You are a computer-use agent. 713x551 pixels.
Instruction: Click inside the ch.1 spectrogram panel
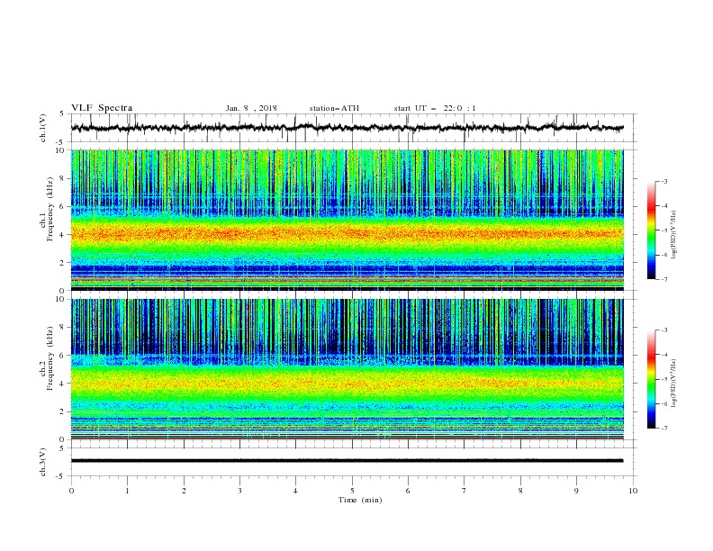(347, 220)
